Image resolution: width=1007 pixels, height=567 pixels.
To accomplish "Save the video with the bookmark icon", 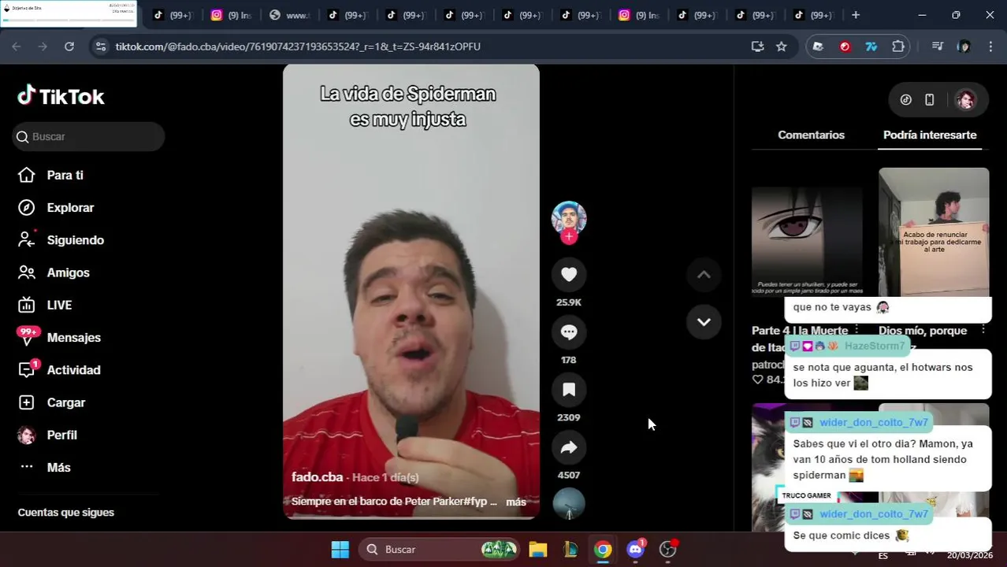I will 569,390.
